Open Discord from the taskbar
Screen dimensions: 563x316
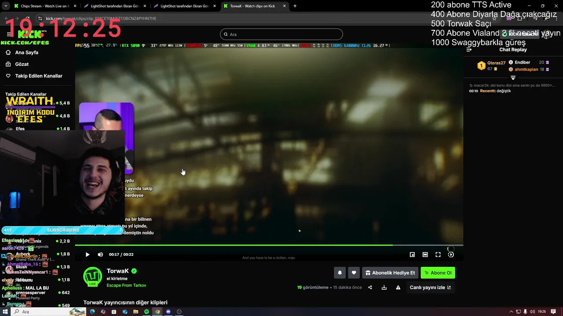168,312
